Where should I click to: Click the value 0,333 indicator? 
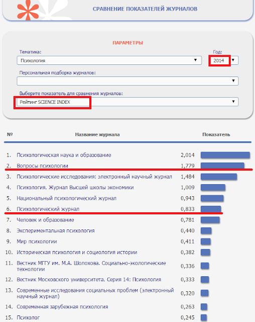point(187,280)
